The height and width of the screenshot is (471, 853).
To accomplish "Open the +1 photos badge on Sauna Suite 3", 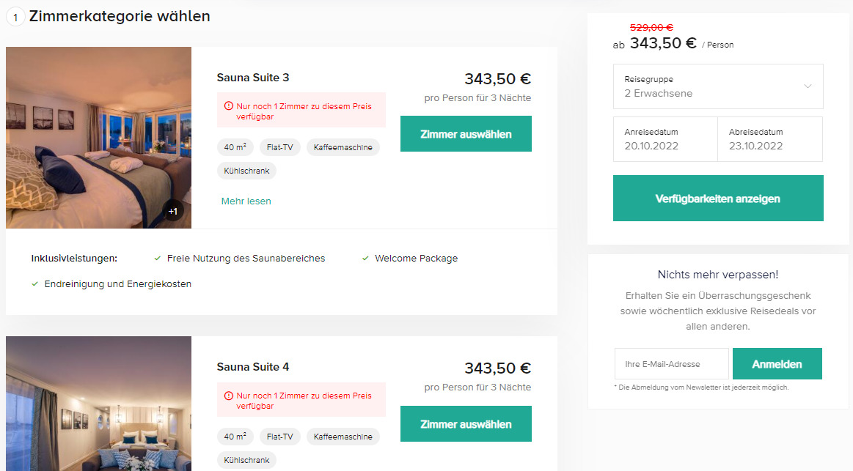I will [173, 211].
